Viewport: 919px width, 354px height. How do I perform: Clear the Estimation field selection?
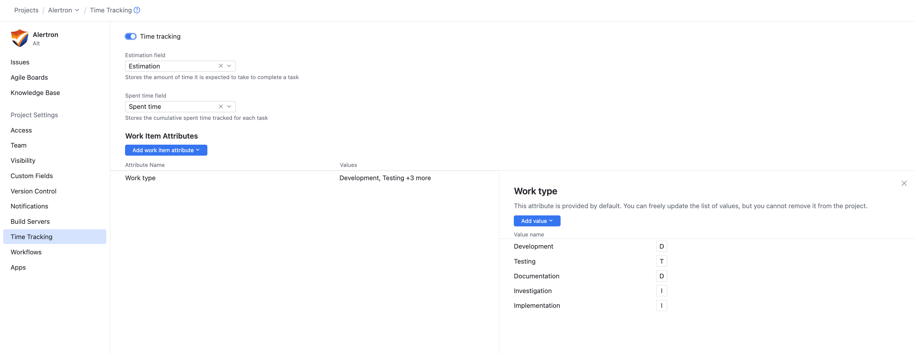pyautogui.click(x=221, y=66)
